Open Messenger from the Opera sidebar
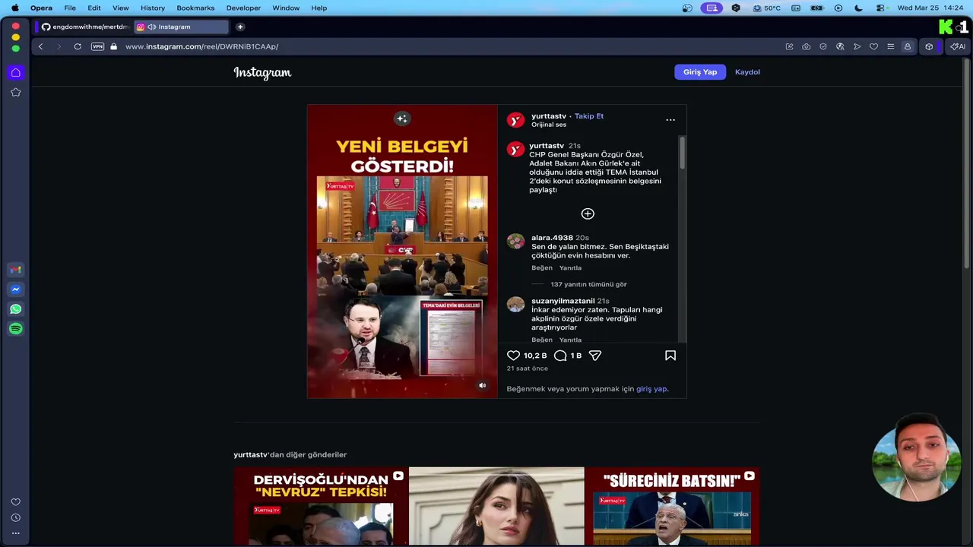 15,289
